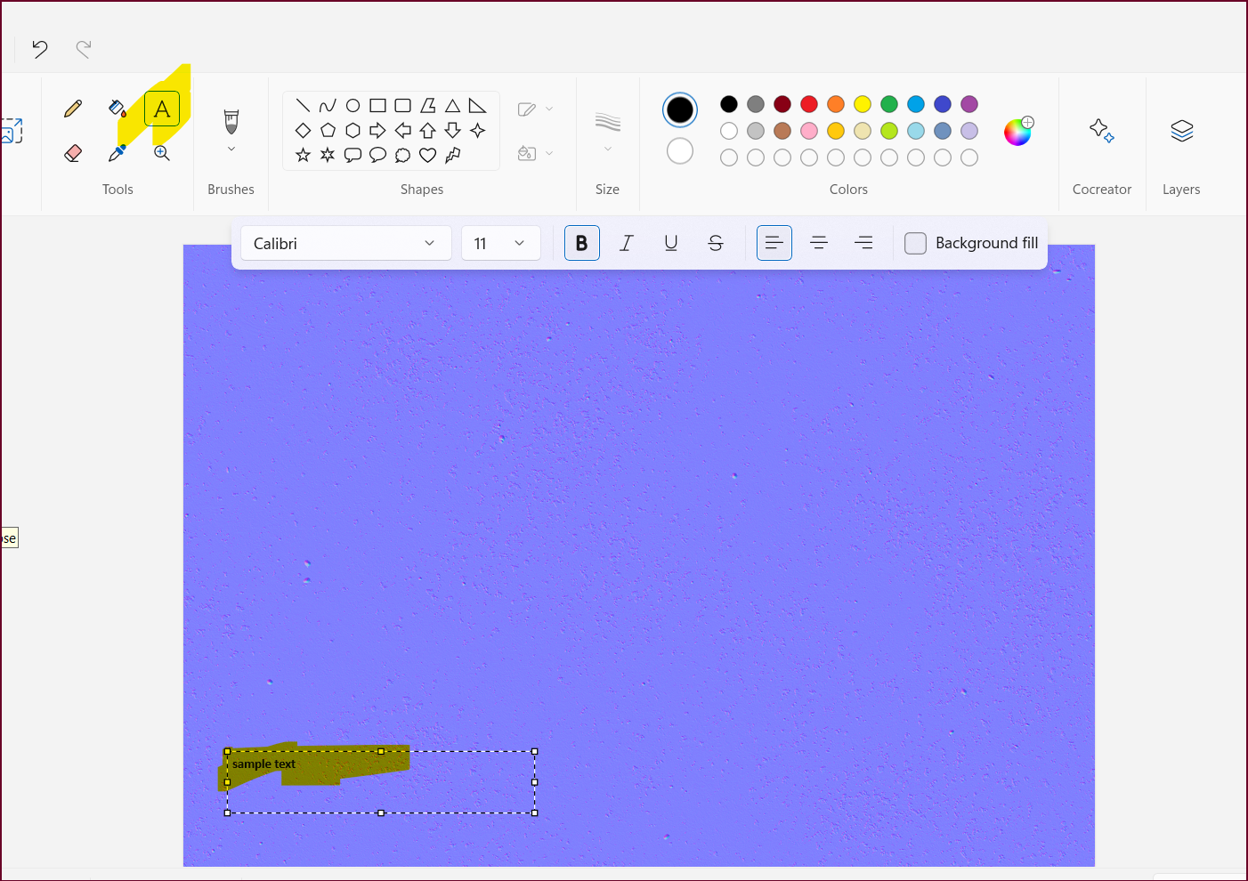Image resolution: width=1248 pixels, height=881 pixels.
Task: Open the Calibri font family dropdown
Action: [x=346, y=243]
